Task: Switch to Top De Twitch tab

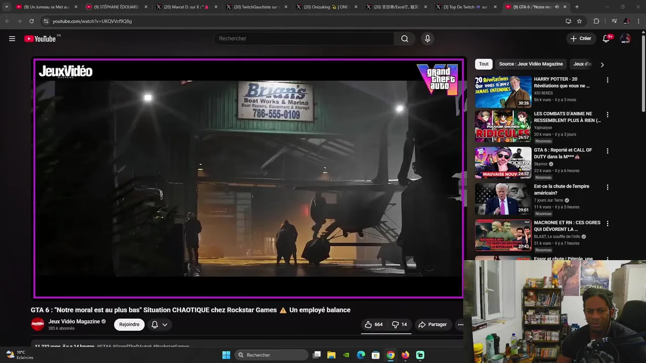Action: click(x=465, y=7)
